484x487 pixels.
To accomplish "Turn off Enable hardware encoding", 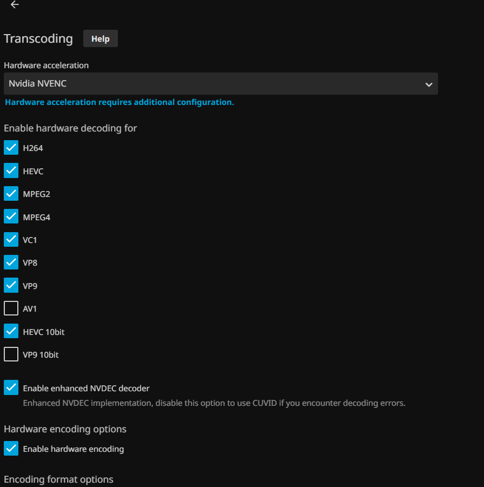I will click(x=11, y=449).
